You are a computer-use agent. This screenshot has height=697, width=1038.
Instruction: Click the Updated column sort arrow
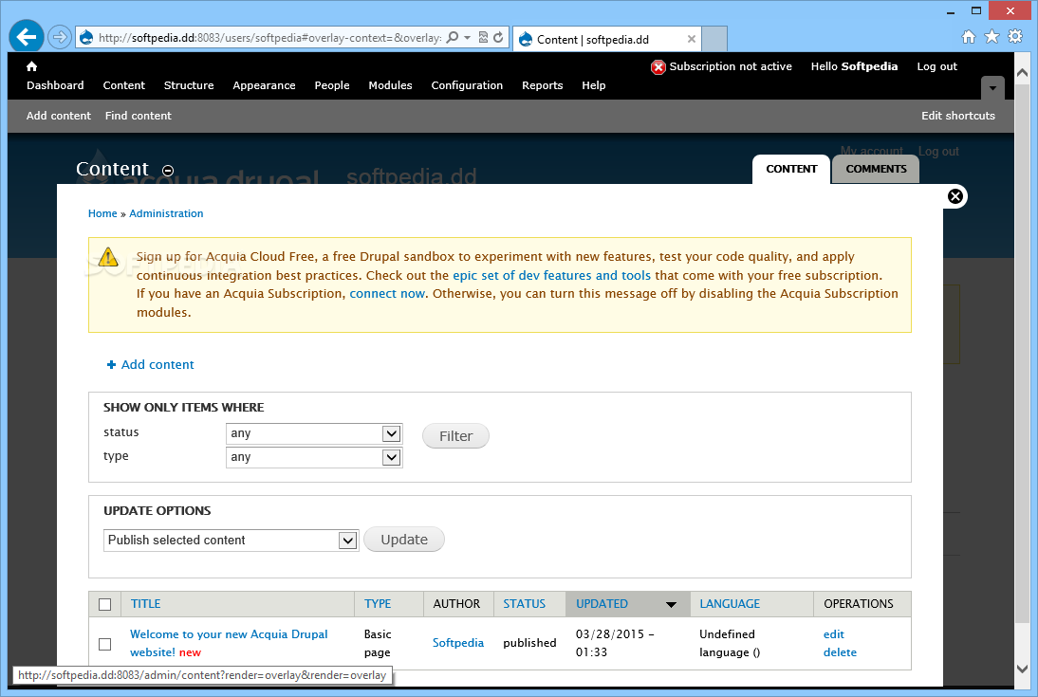coord(671,604)
